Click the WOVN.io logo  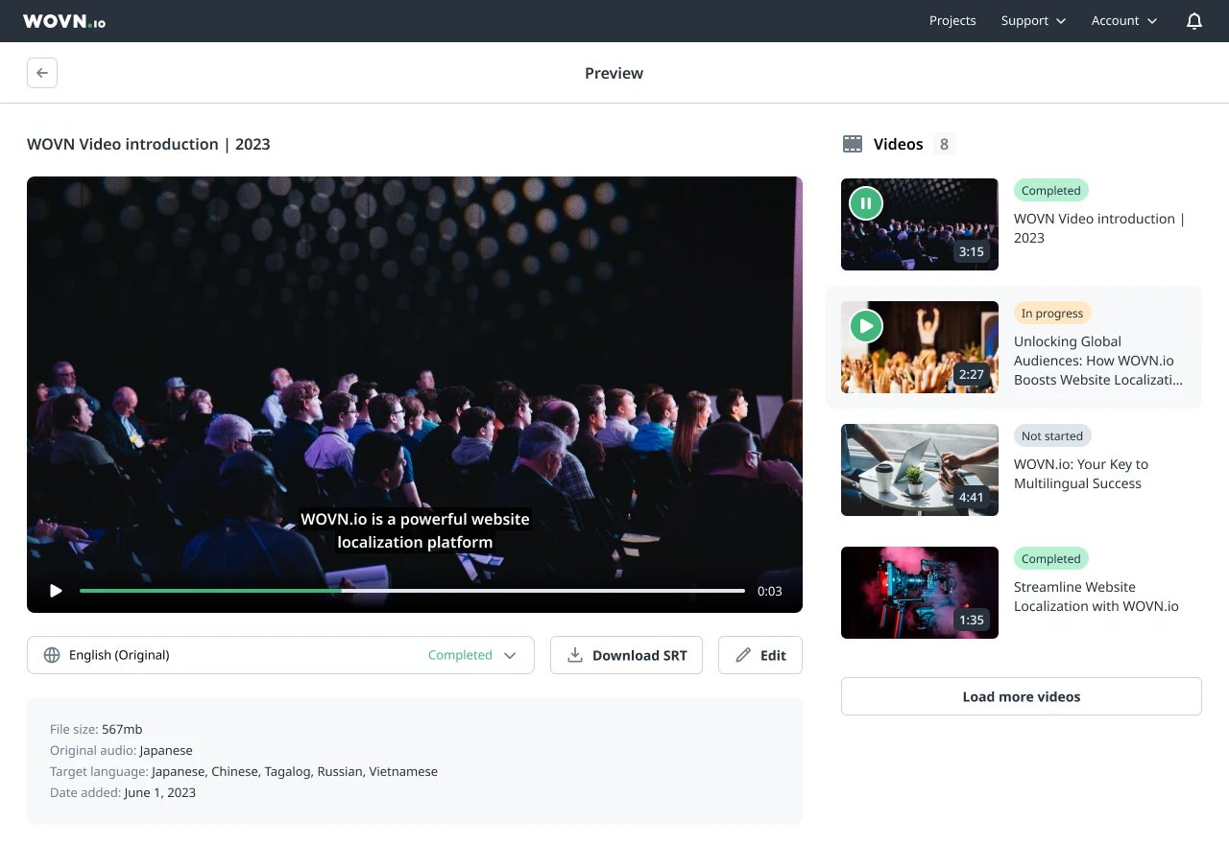[64, 21]
